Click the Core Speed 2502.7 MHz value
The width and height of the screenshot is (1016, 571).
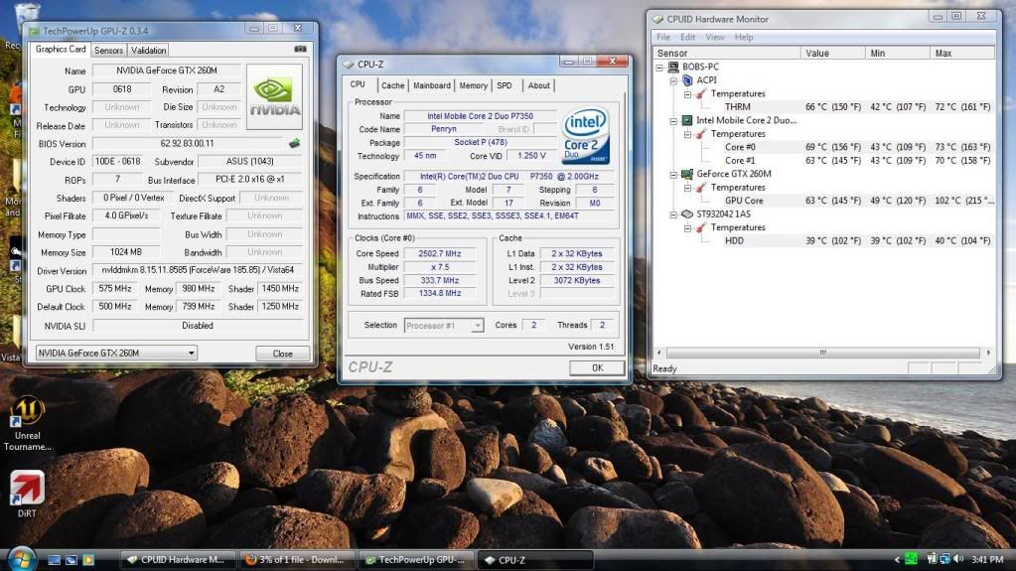coord(439,253)
